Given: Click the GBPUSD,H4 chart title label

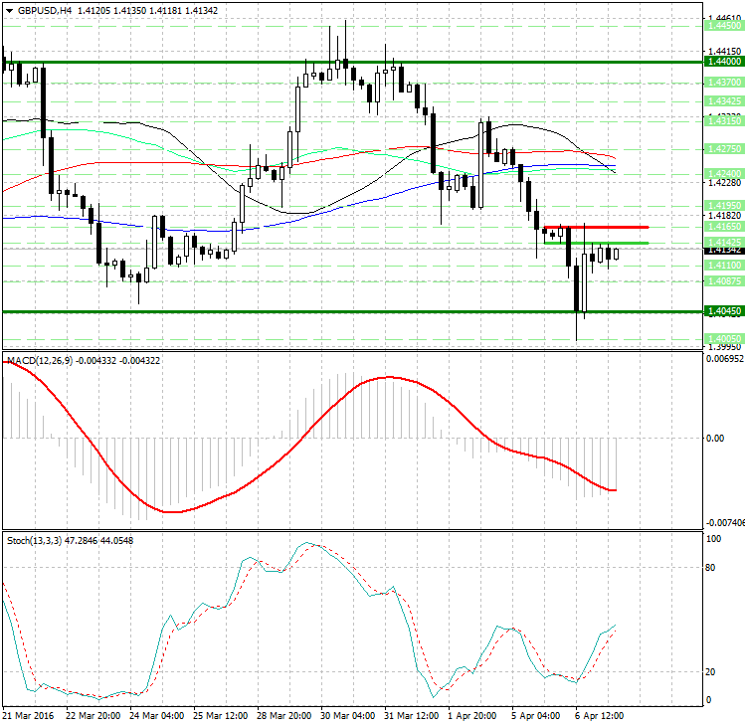Looking at the screenshot, I should point(39,10).
